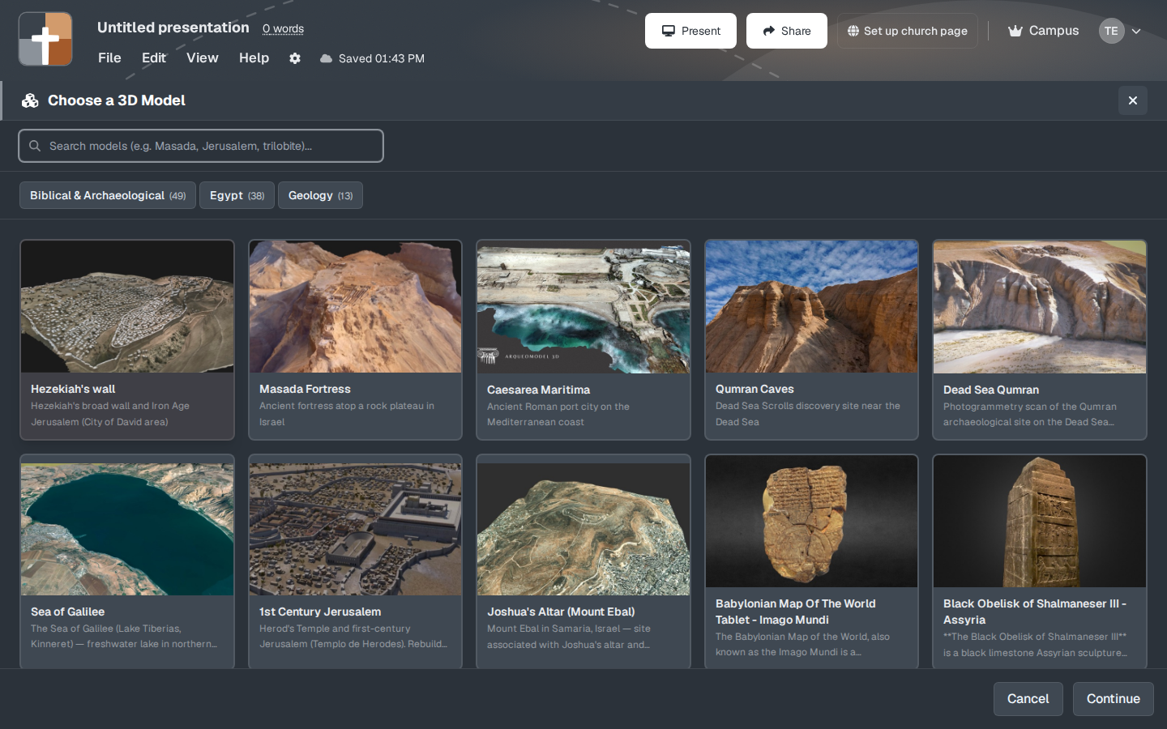Expand the account dropdown chevron

(x=1136, y=32)
